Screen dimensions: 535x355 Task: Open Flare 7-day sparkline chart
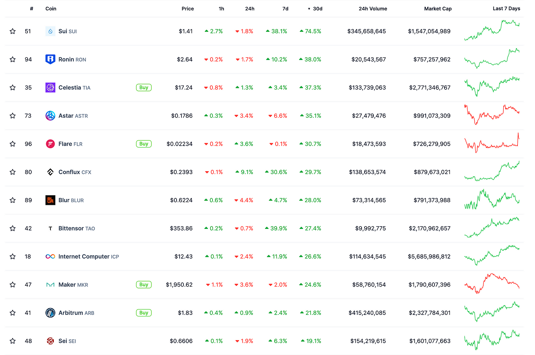[492, 143]
